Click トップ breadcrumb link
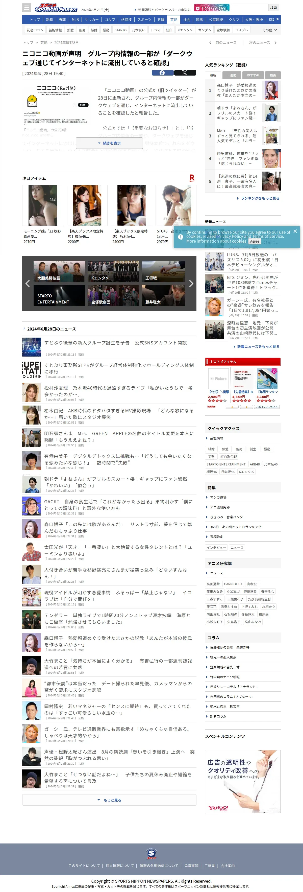The height and width of the screenshot is (892, 303). click(28, 43)
